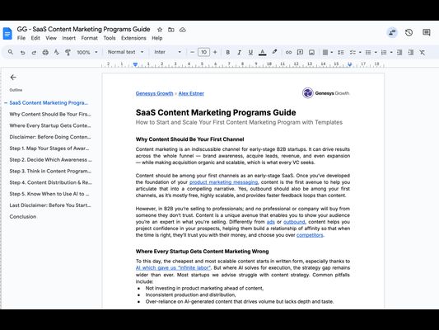Open the Google Docs home icon
Image resolution: width=439 pixels, height=330 pixels.
pos(7,34)
